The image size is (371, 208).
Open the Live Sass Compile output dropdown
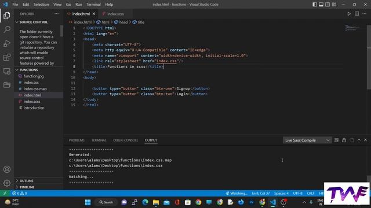click(x=307, y=140)
